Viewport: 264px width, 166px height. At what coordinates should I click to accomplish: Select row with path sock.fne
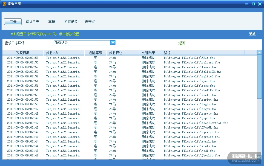click(x=130, y=86)
